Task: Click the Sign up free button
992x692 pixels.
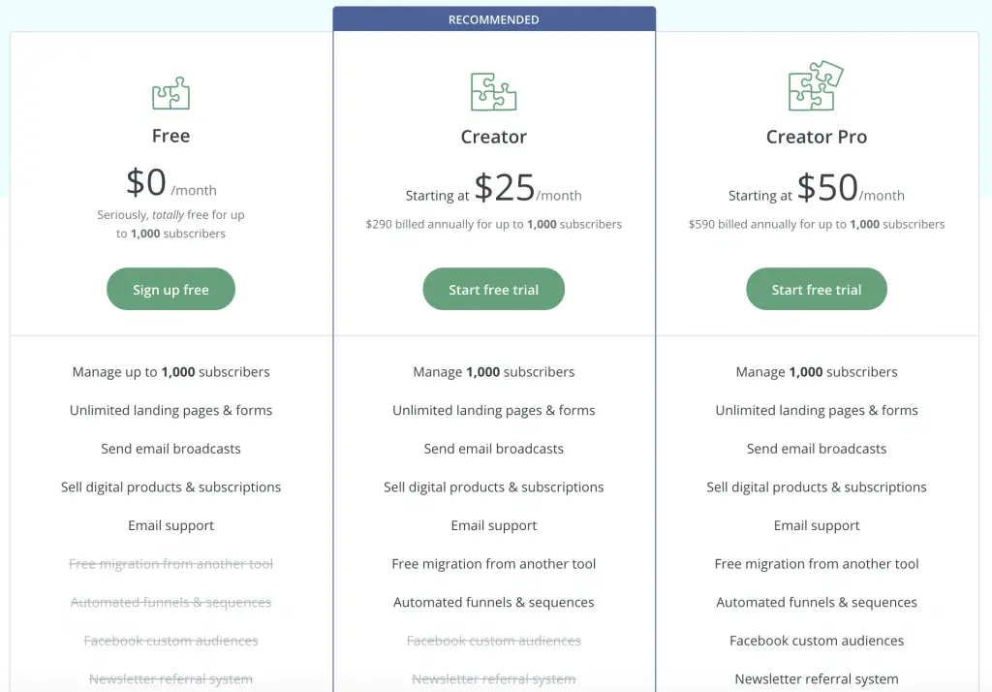Action: [x=170, y=289]
